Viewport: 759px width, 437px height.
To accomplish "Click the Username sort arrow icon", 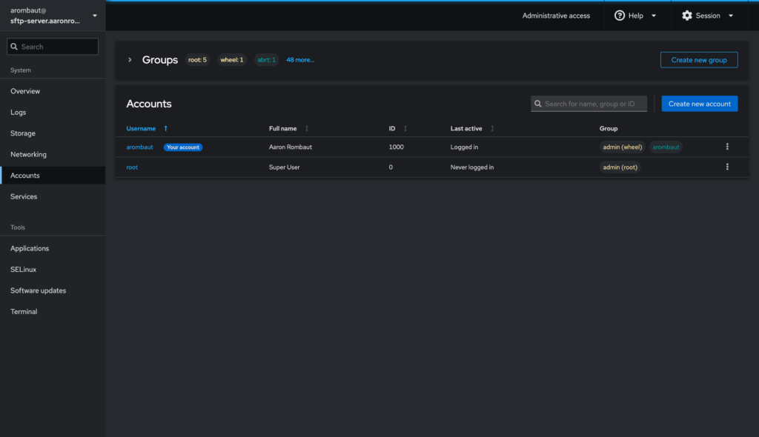I will [x=165, y=129].
